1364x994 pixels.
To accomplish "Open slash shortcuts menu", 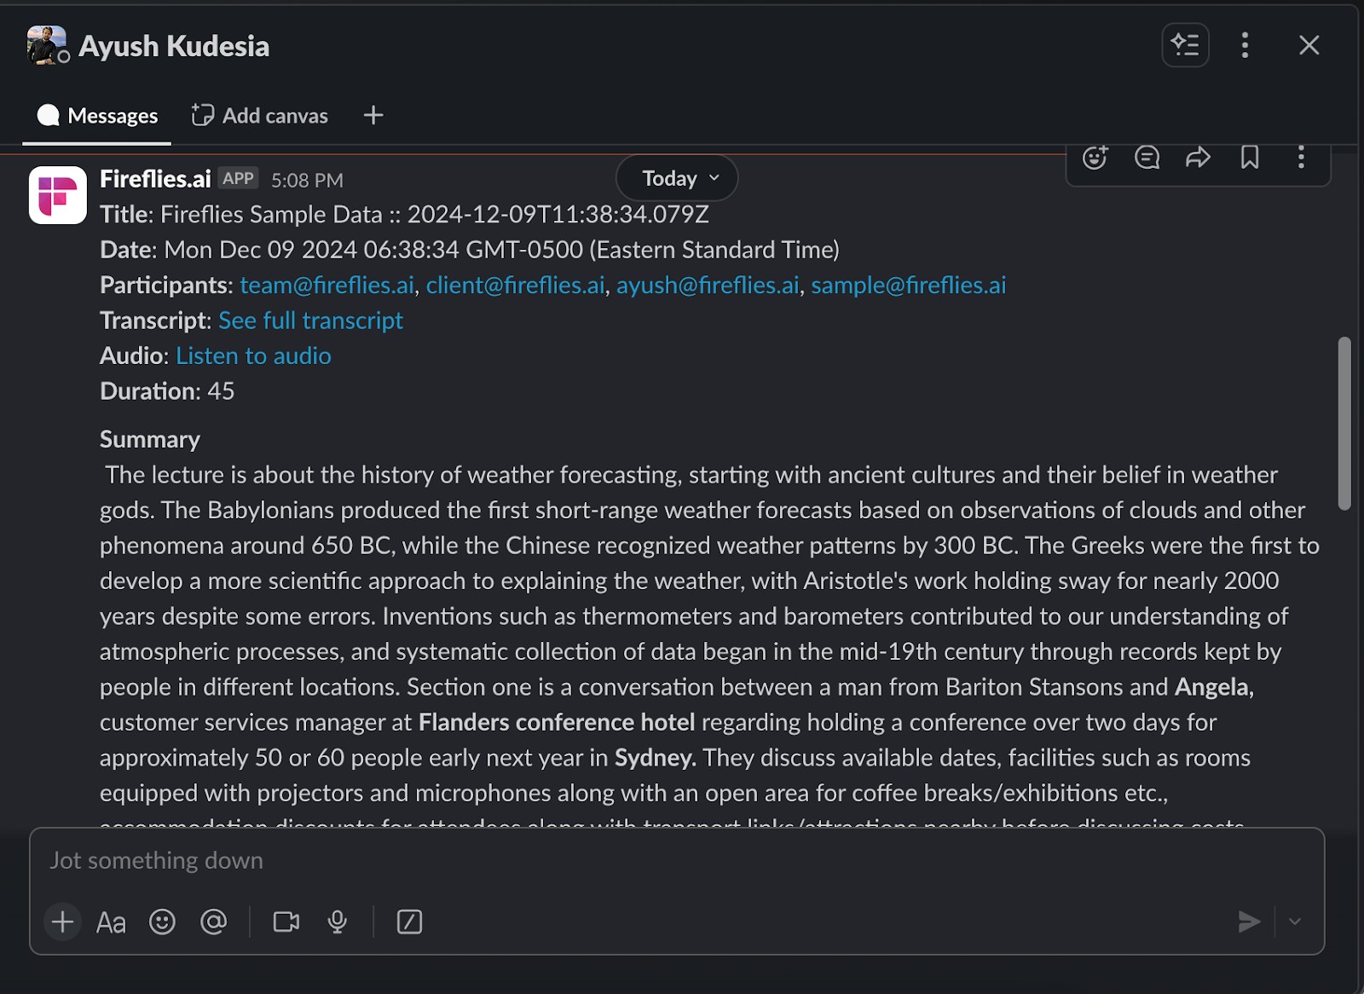I will (x=409, y=922).
